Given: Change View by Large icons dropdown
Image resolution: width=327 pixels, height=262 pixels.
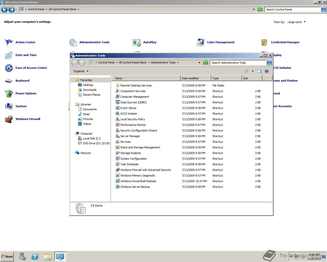Looking at the screenshot, I should (x=297, y=22).
